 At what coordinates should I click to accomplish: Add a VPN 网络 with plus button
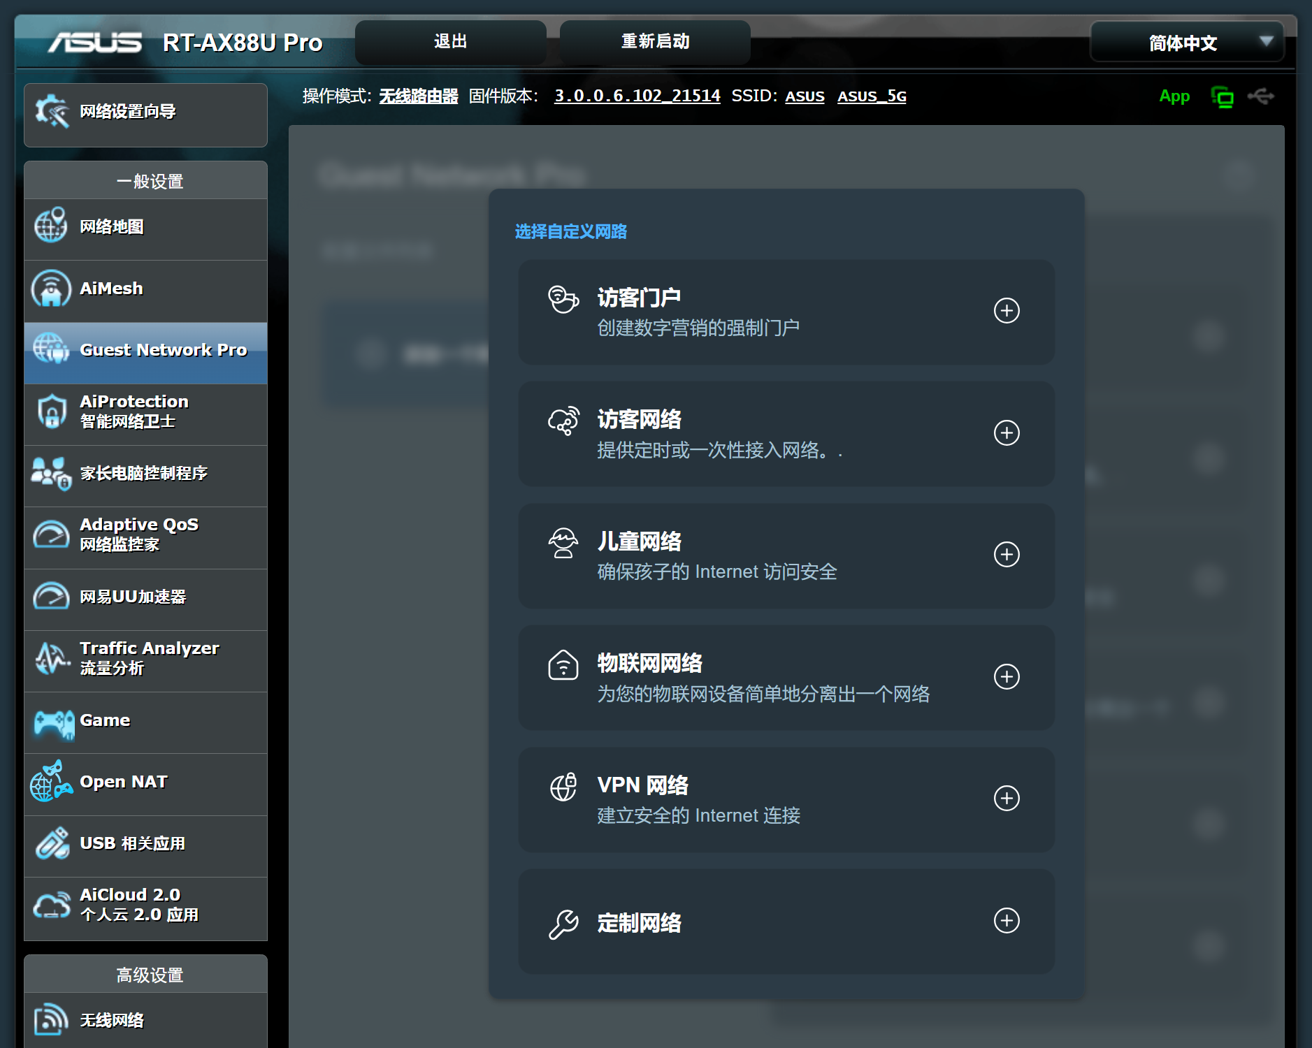pyautogui.click(x=1007, y=799)
